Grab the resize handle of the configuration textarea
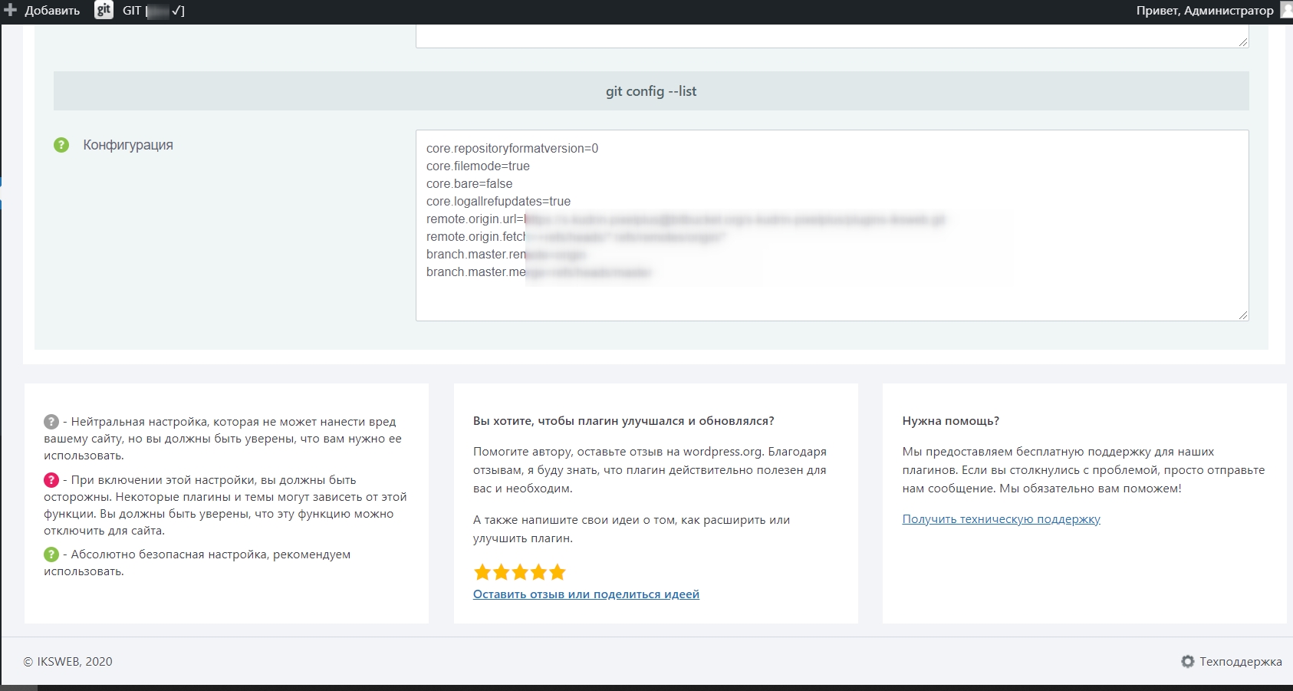The image size is (1293, 691). point(1243,315)
